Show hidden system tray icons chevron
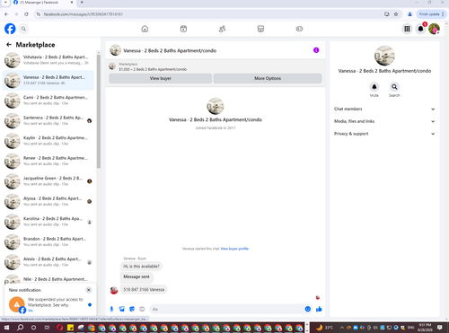The image size is (449, 333). coord(342,328)
